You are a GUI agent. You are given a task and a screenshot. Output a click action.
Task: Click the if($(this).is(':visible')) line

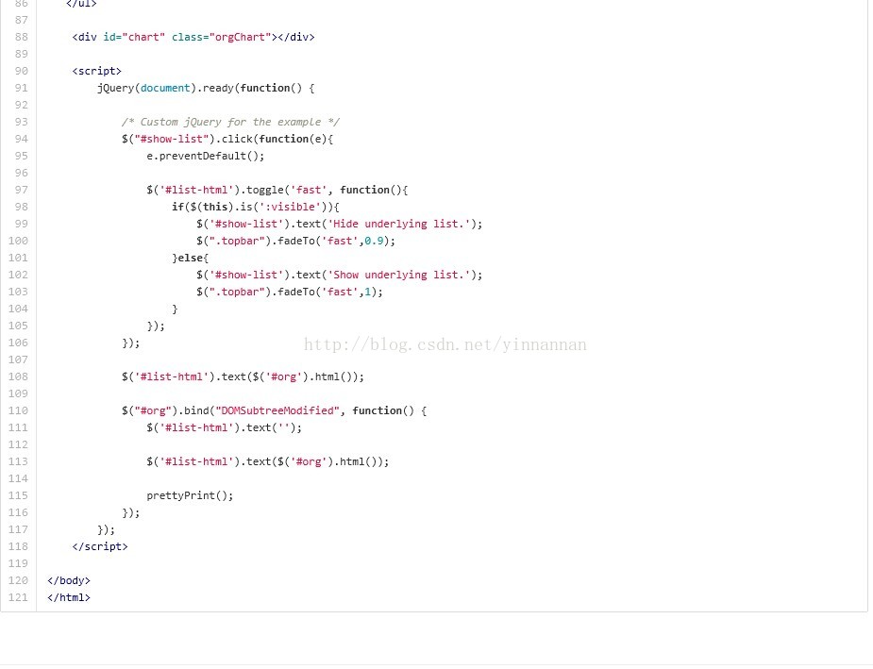pos(256,207)
